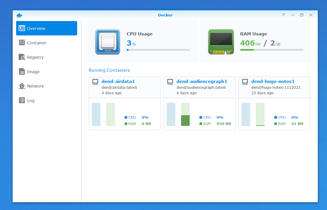Click the RAM memory module icon
This screenshot has width=327, height=210.
221,42
